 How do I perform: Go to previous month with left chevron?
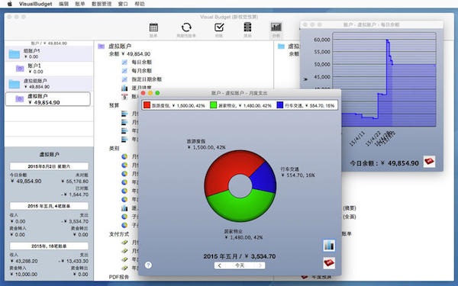tap(220, 265)
